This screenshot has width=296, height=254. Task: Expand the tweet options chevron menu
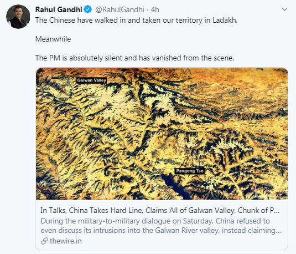point(284,9)
